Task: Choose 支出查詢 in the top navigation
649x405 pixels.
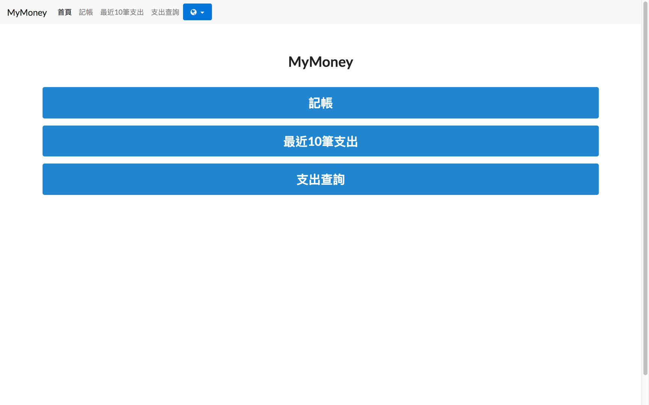Action: point(165,12)
